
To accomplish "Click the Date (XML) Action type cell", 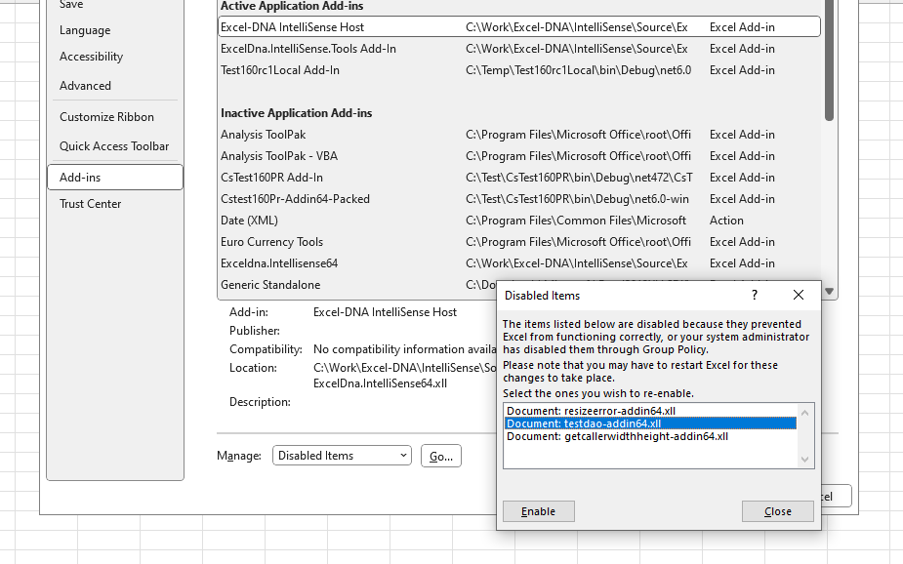I will pos(726,221).
